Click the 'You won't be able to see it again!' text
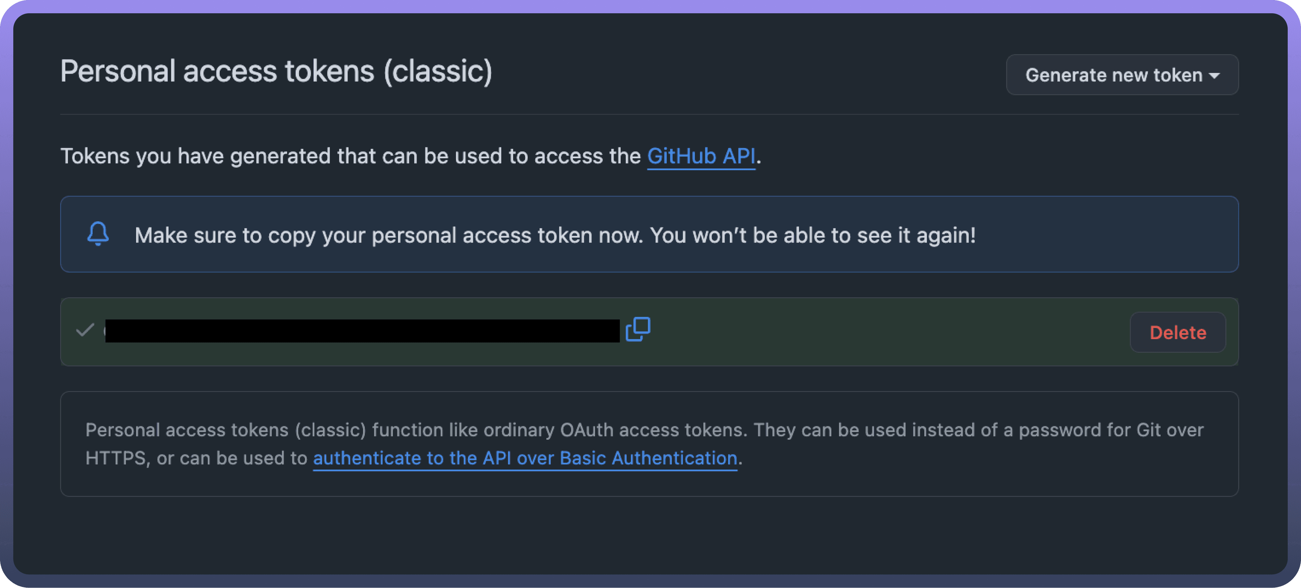Image resolution: width=1301 pixels, height=588 pixels. click(812, 235)
